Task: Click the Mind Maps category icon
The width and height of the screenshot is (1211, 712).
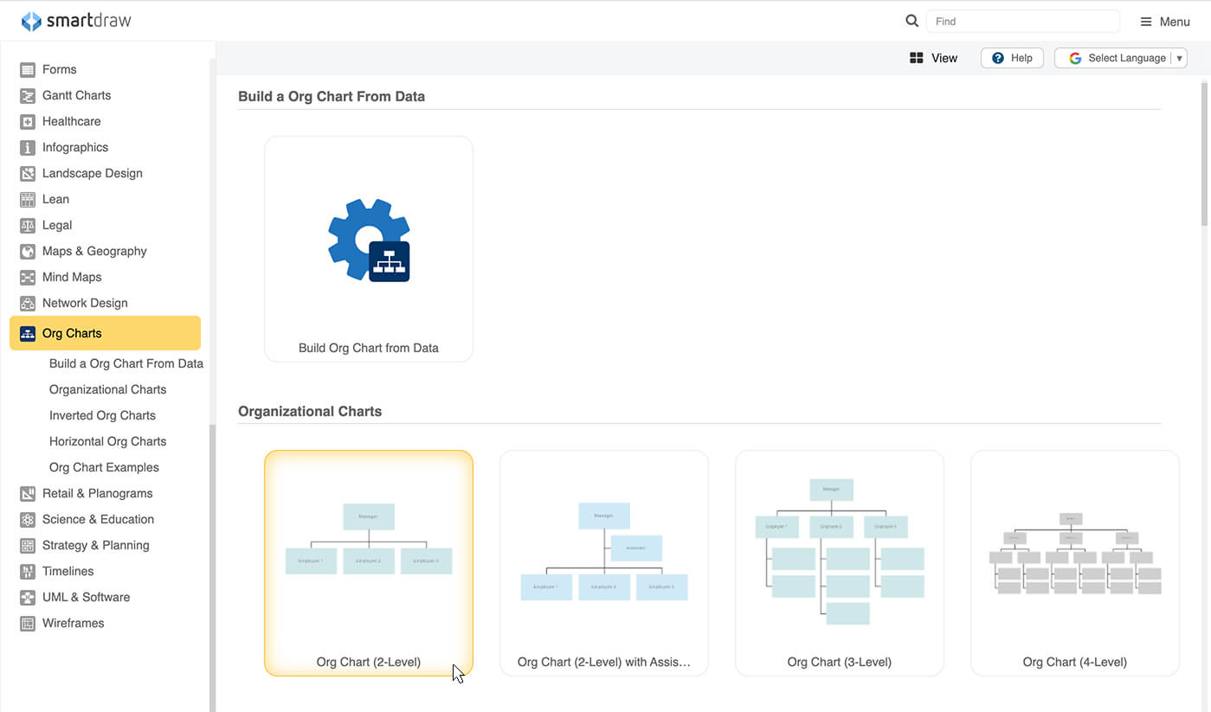Action: 28,277
